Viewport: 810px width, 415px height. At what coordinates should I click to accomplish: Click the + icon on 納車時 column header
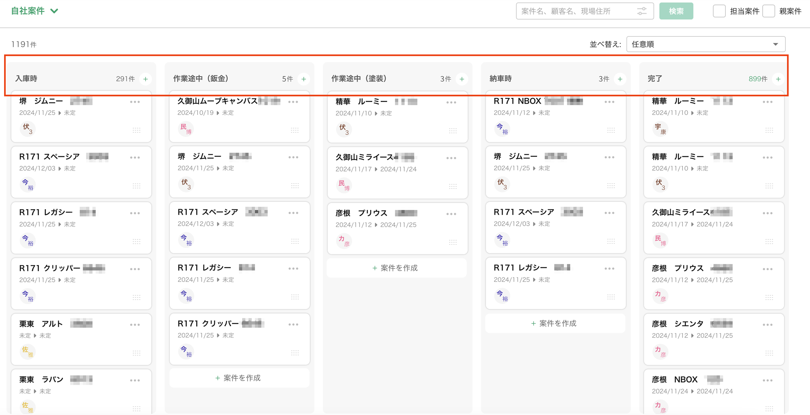click(x=620, y=79)
